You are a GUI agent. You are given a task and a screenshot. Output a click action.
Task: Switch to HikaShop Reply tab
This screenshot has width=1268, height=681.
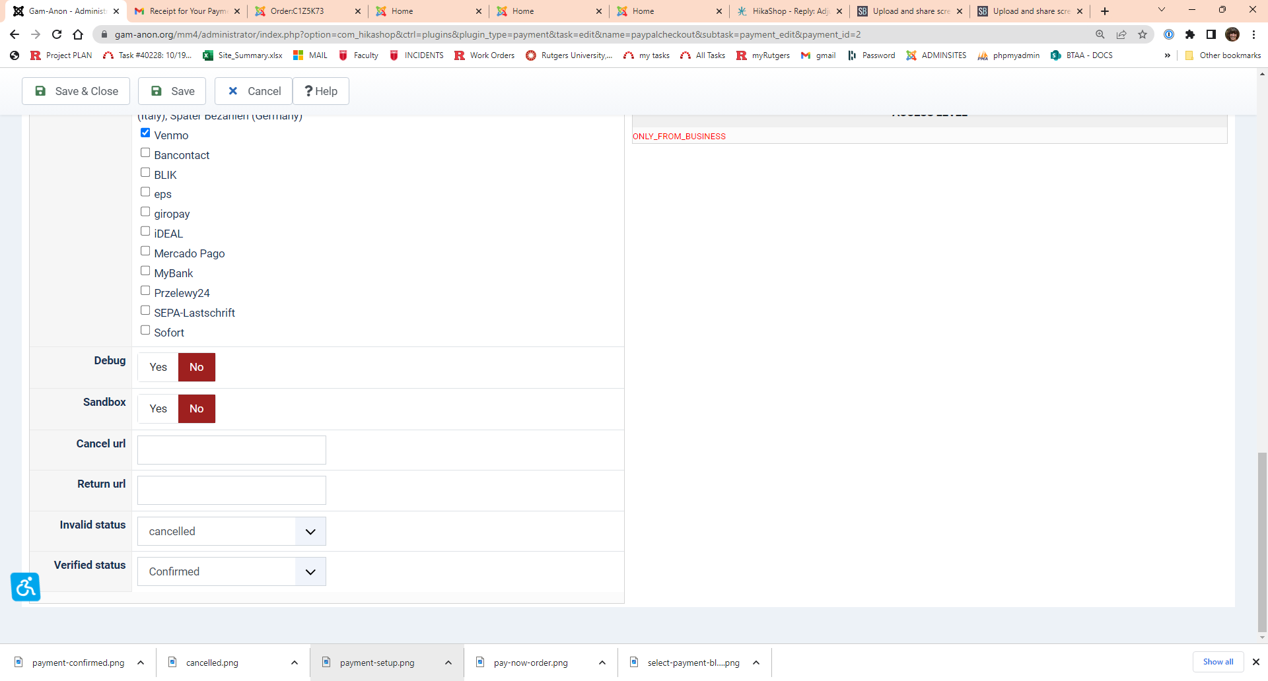click(x=789, y=11)
